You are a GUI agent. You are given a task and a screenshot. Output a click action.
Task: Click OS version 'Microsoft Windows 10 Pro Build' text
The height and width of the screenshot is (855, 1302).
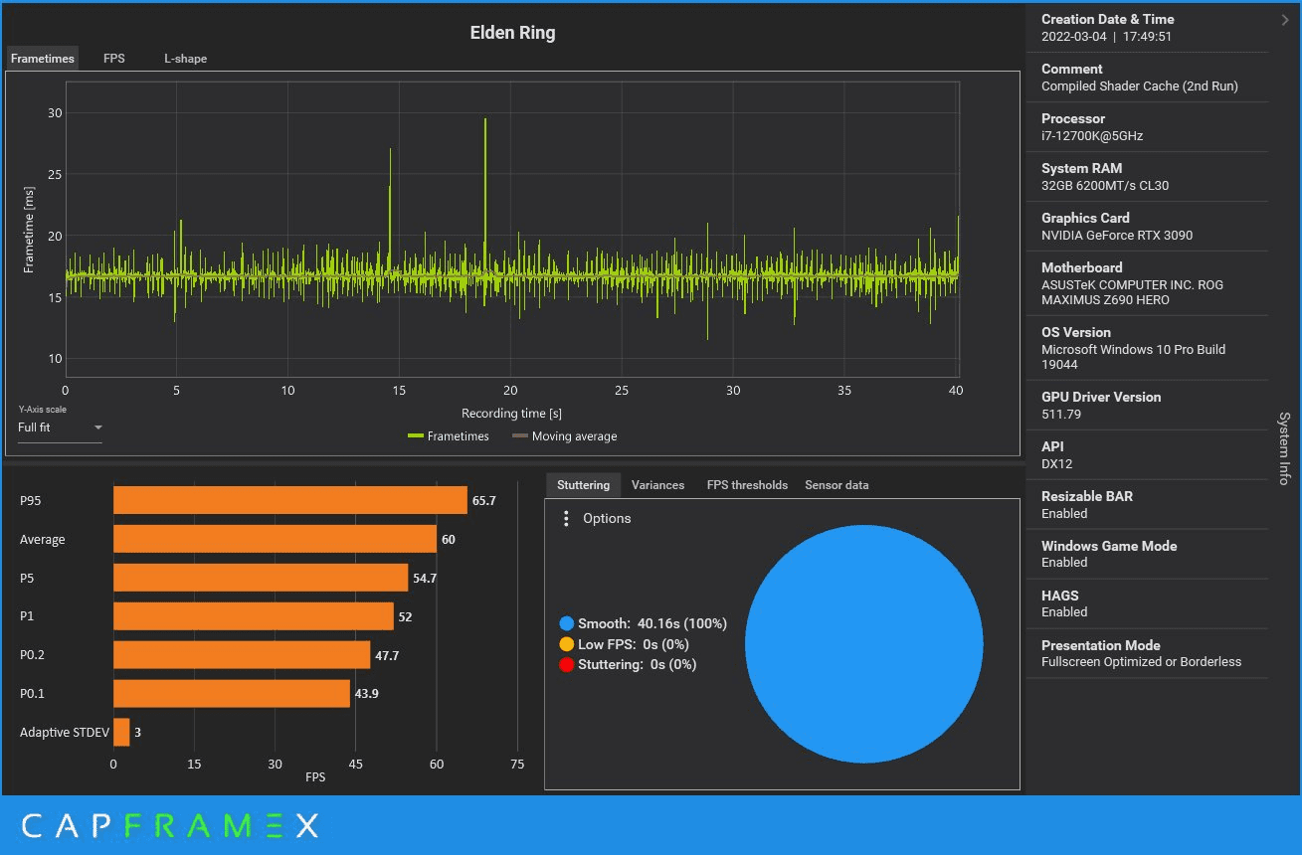[x=1133, y=350]
